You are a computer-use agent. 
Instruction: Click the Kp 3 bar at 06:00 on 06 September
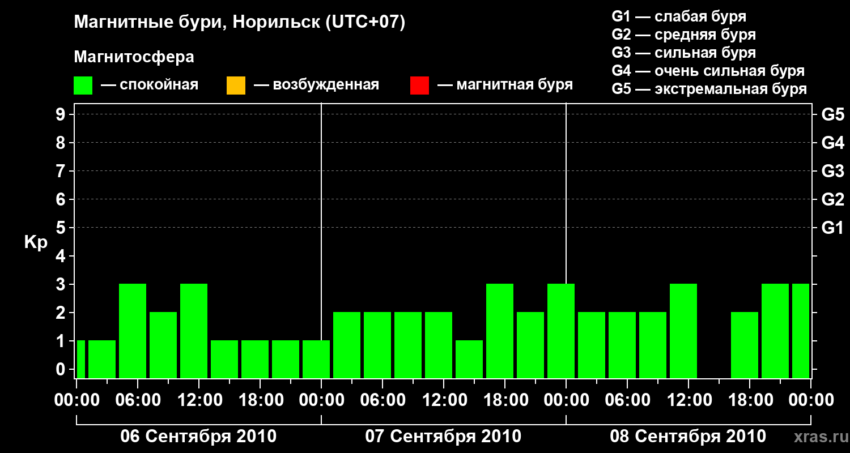pyautogui.click(x=133, y=331)
